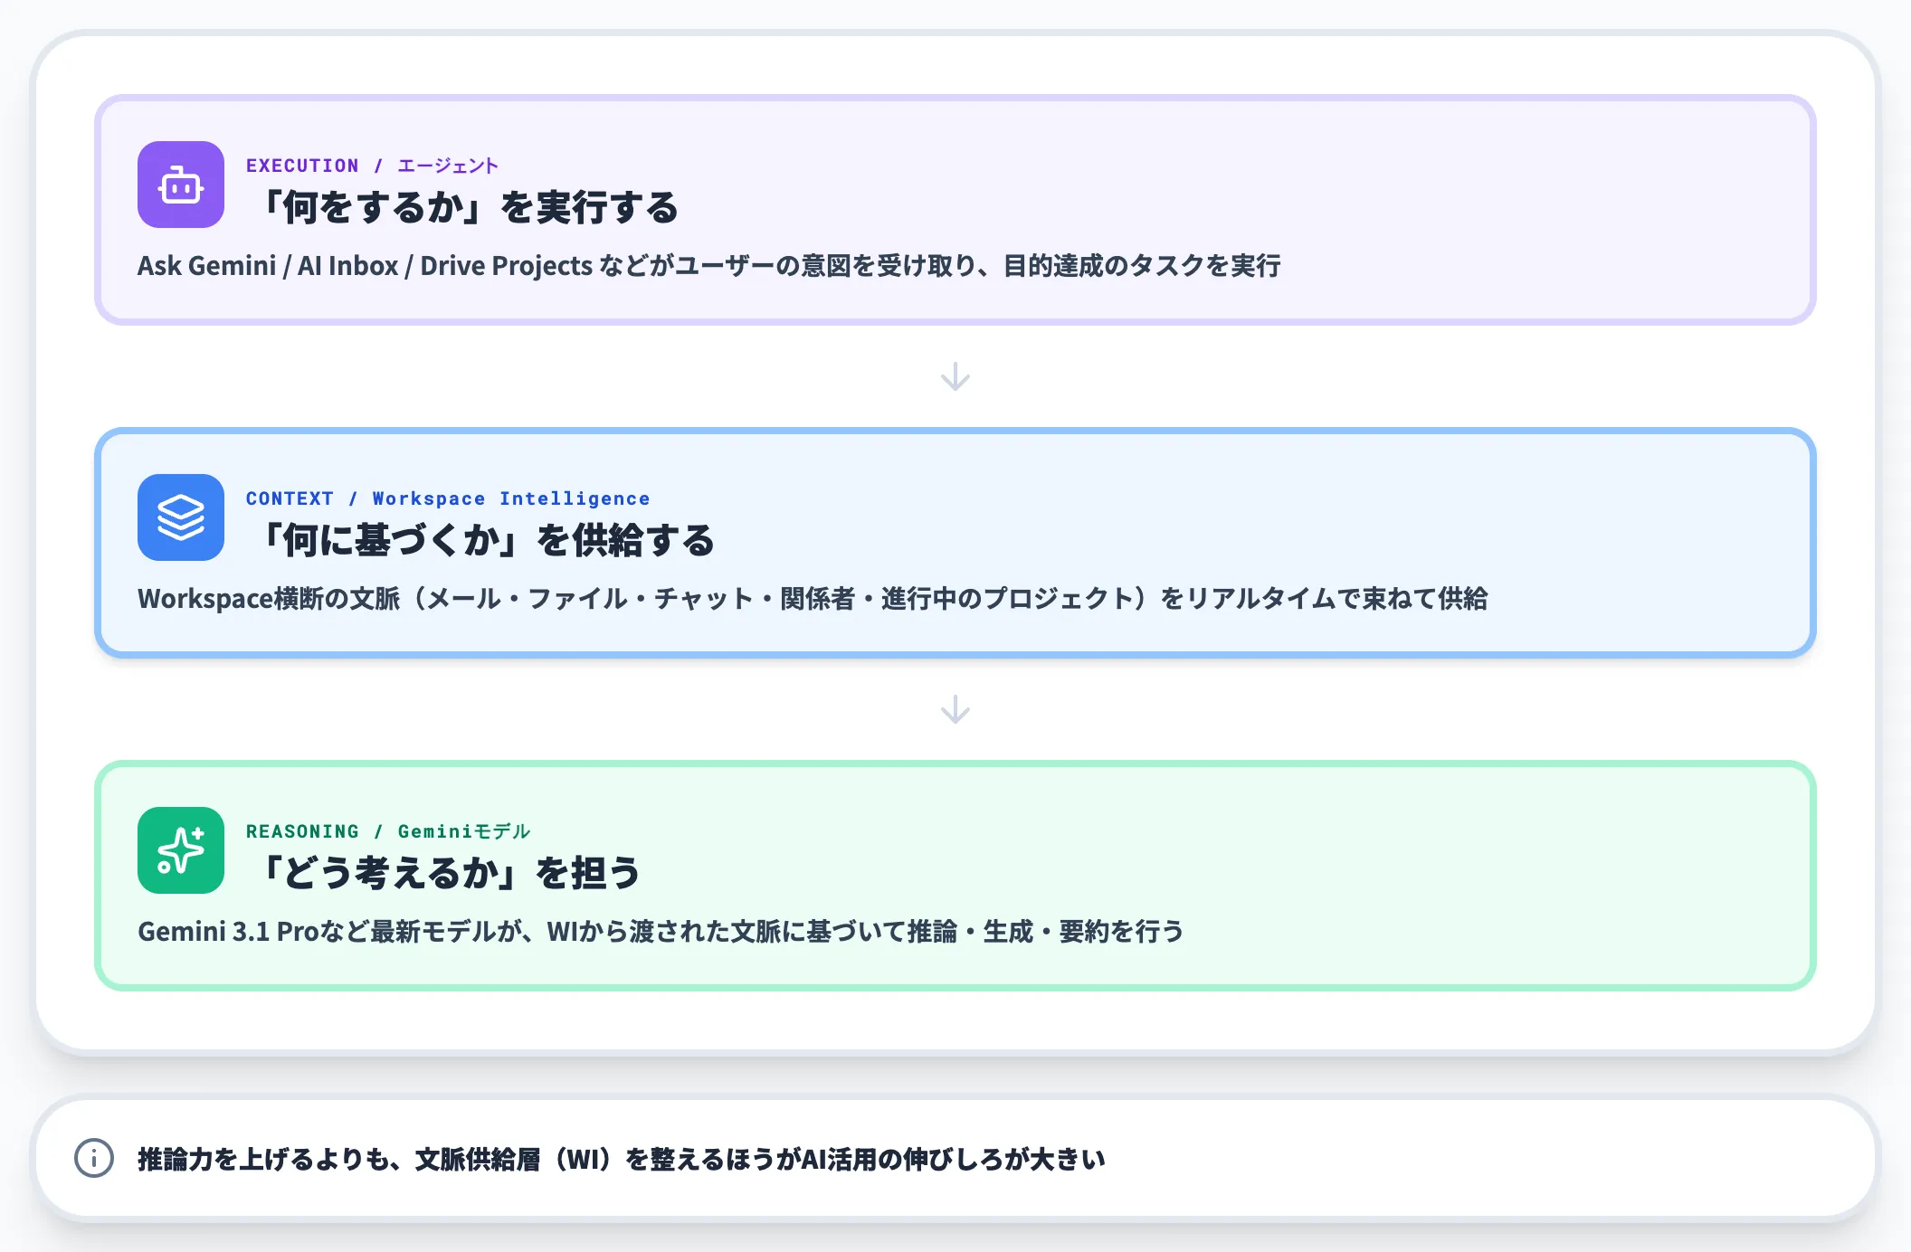Select the エージェント menu label
This screenshot has height=1252, width=1911.
[447, 165]
